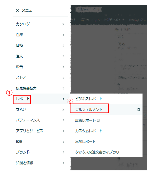Image resolution: width=154 pixels, height=175 pixels.
Task: Open 広告レポート in the submenu
Action: point(85,120)
